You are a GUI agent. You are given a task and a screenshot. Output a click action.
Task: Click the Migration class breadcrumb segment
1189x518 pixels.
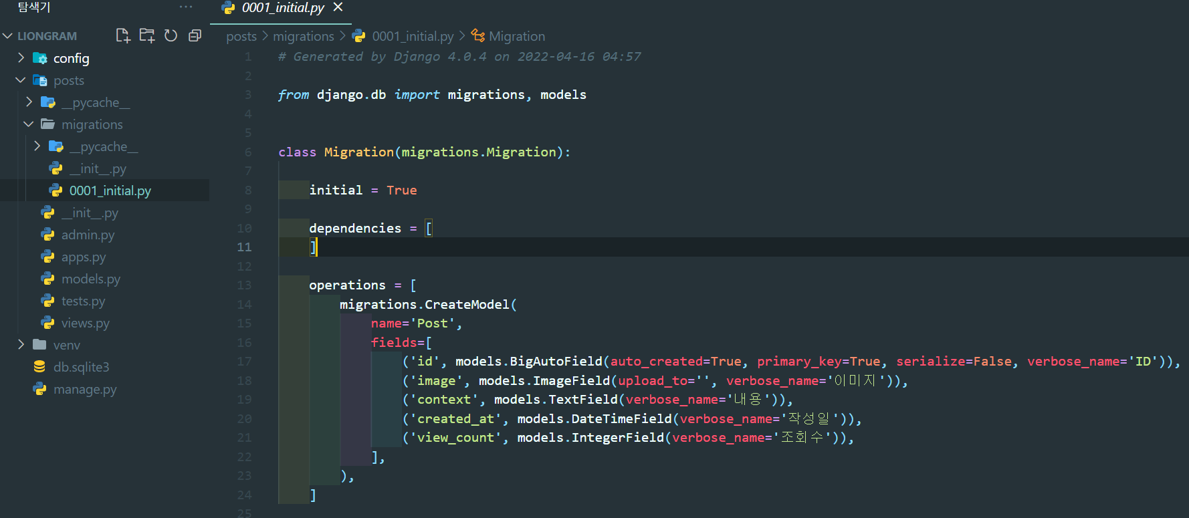click(517, 36)
